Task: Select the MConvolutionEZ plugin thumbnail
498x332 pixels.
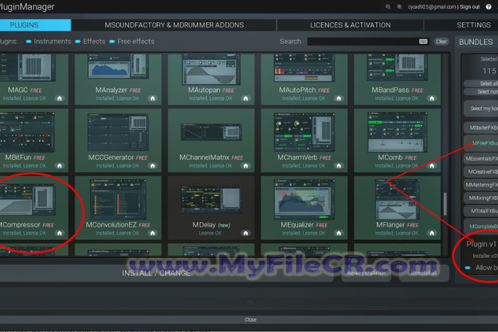Action: (x=118, y=199)
